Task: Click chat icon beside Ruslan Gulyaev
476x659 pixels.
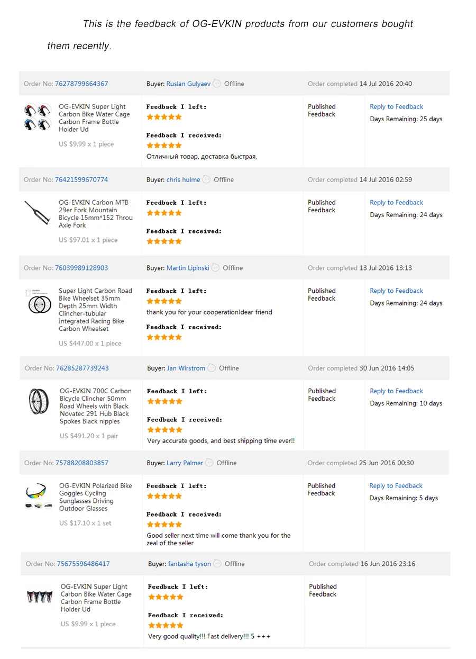Action: (x=217, y=84)
